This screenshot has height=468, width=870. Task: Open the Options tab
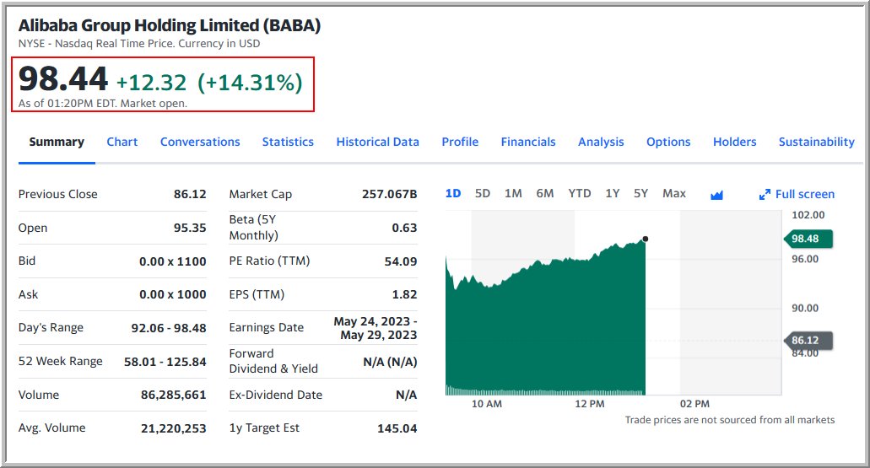point(668,142)
